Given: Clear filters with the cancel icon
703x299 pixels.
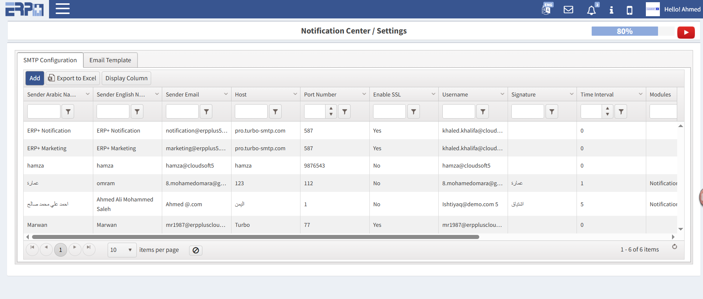Looking at the screenshot, I should (x=196, y=250).
